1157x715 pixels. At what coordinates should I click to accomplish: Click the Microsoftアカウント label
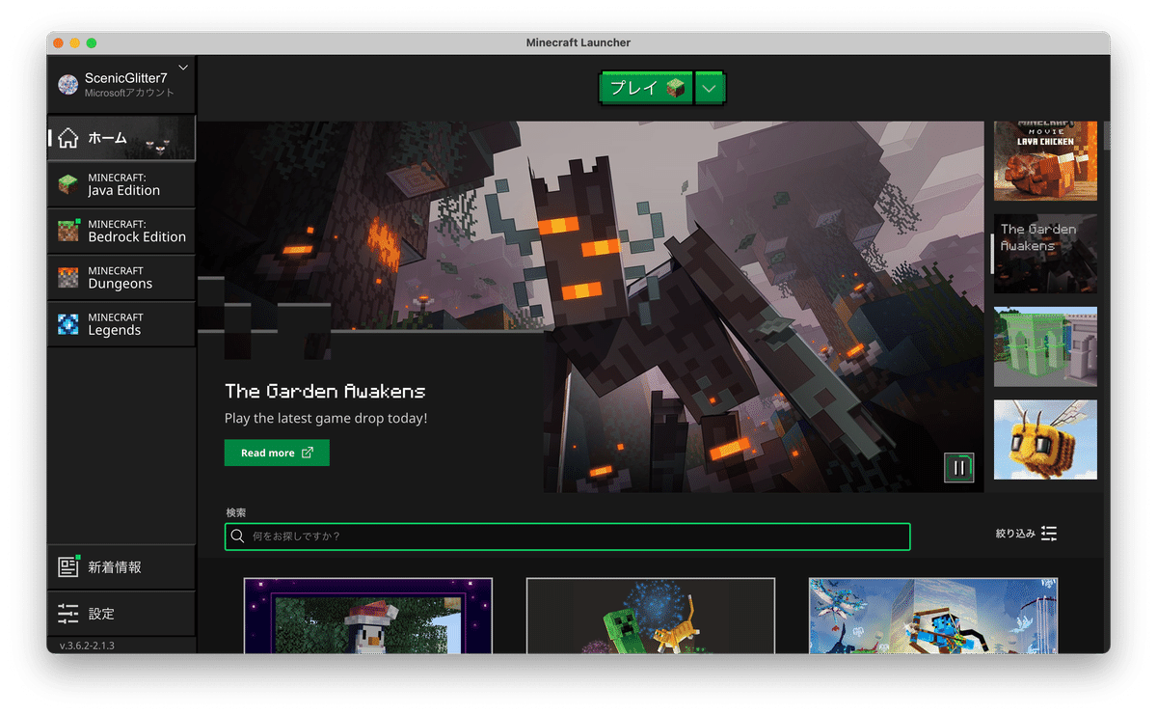(x=129, y=94)
